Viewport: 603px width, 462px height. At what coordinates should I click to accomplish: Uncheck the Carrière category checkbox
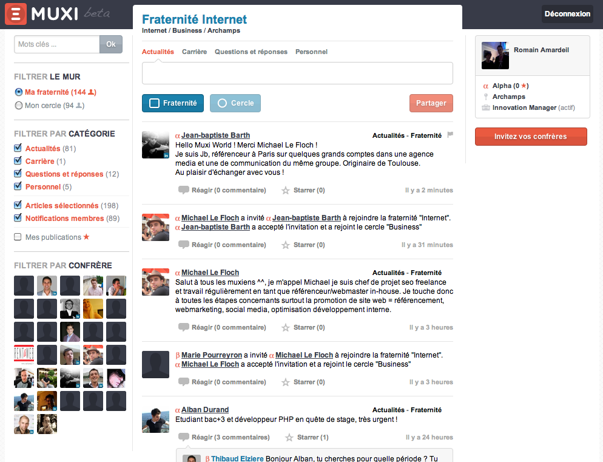point(18,160)
